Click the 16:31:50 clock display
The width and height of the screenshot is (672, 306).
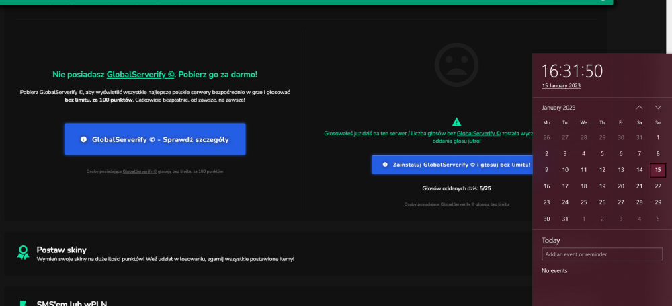tap(572, 71)
